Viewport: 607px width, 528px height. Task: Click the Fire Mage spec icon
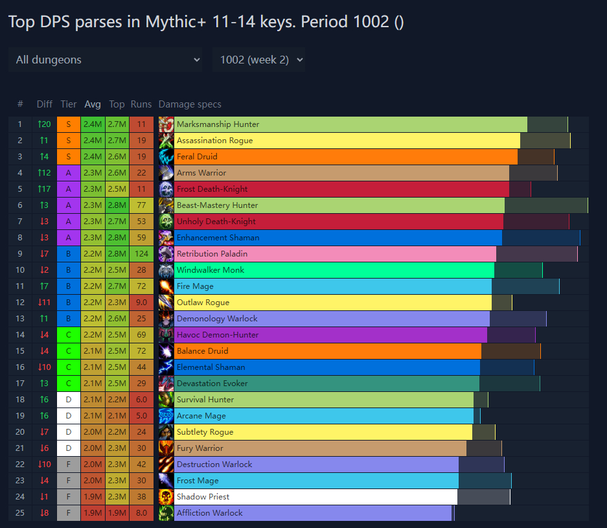(x=166, y=286)
